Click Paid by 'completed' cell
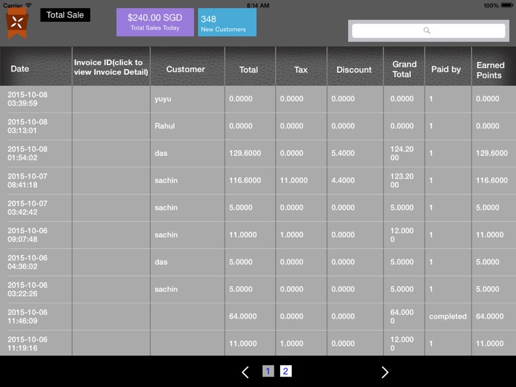516x387 pixels. click(448, 317)
